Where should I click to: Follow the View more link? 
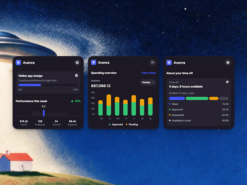[x=149, y=73]
